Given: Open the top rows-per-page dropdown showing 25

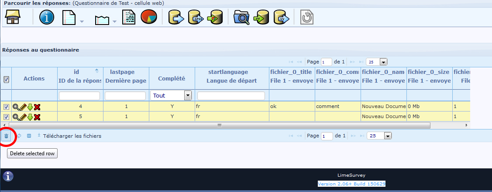Looking at the screenshot, I should (383, 62).
